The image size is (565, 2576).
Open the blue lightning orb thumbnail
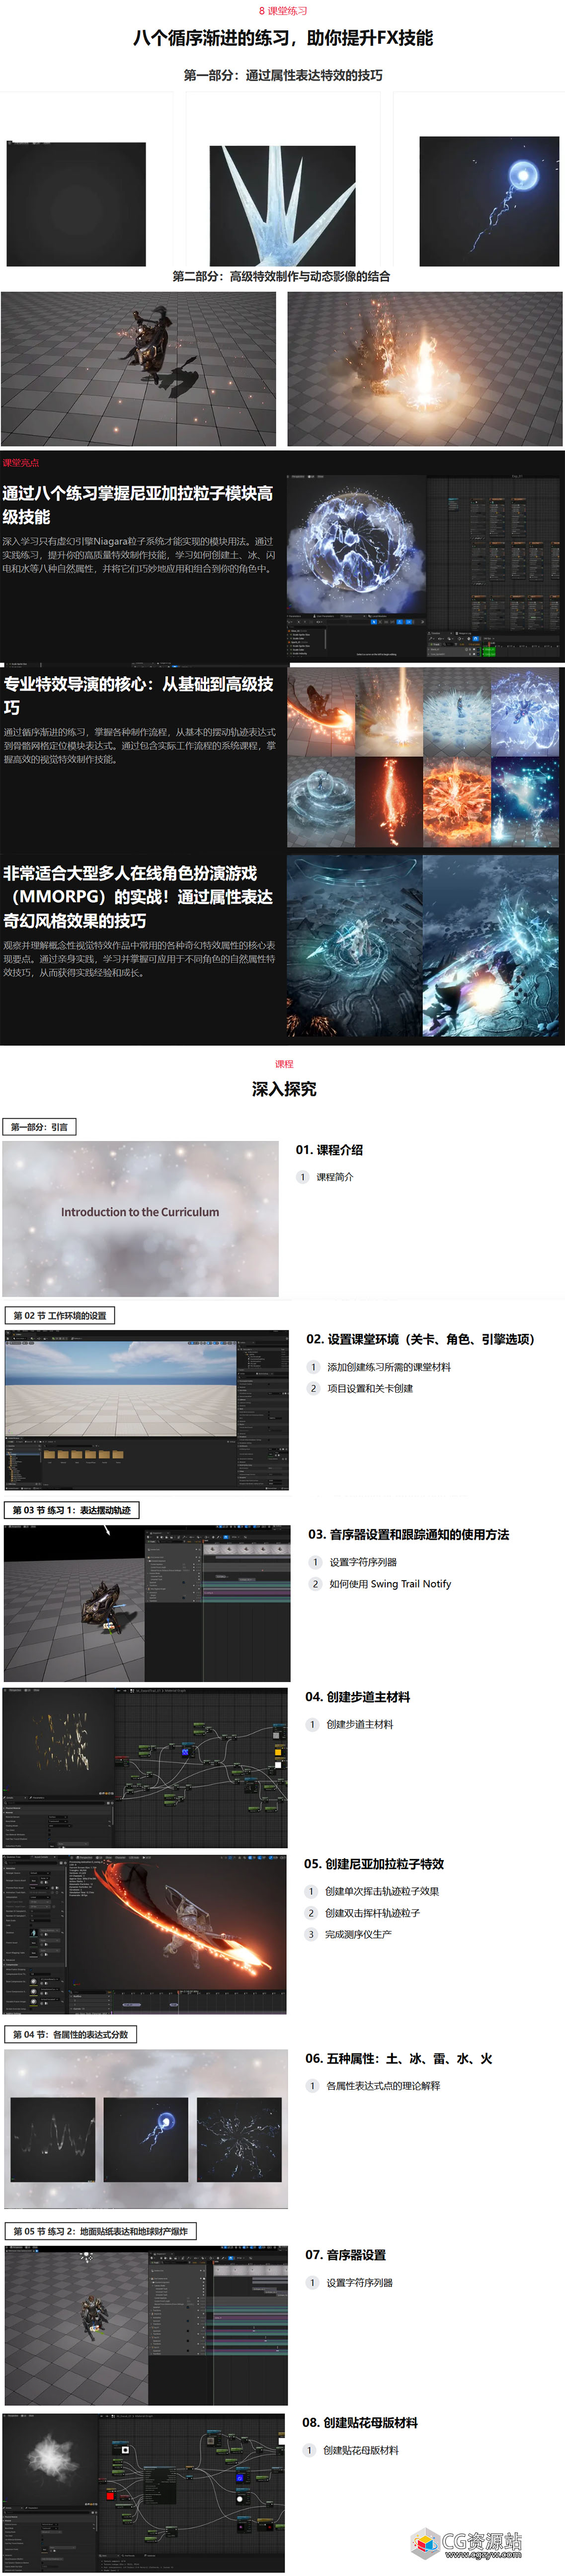(489, 201)
